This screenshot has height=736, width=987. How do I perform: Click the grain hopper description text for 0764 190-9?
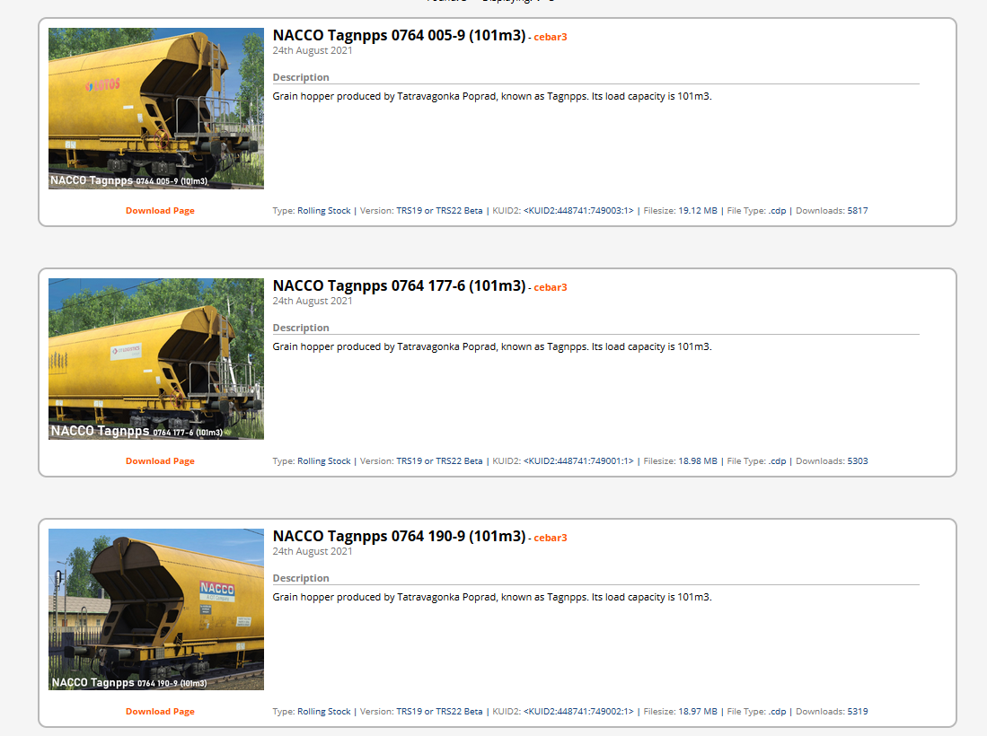click(492, 597)
